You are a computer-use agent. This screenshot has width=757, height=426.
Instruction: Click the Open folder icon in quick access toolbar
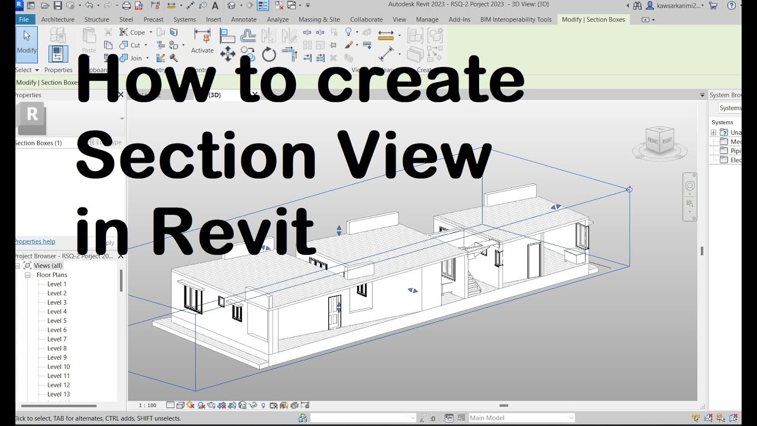(x=45, y=5)
